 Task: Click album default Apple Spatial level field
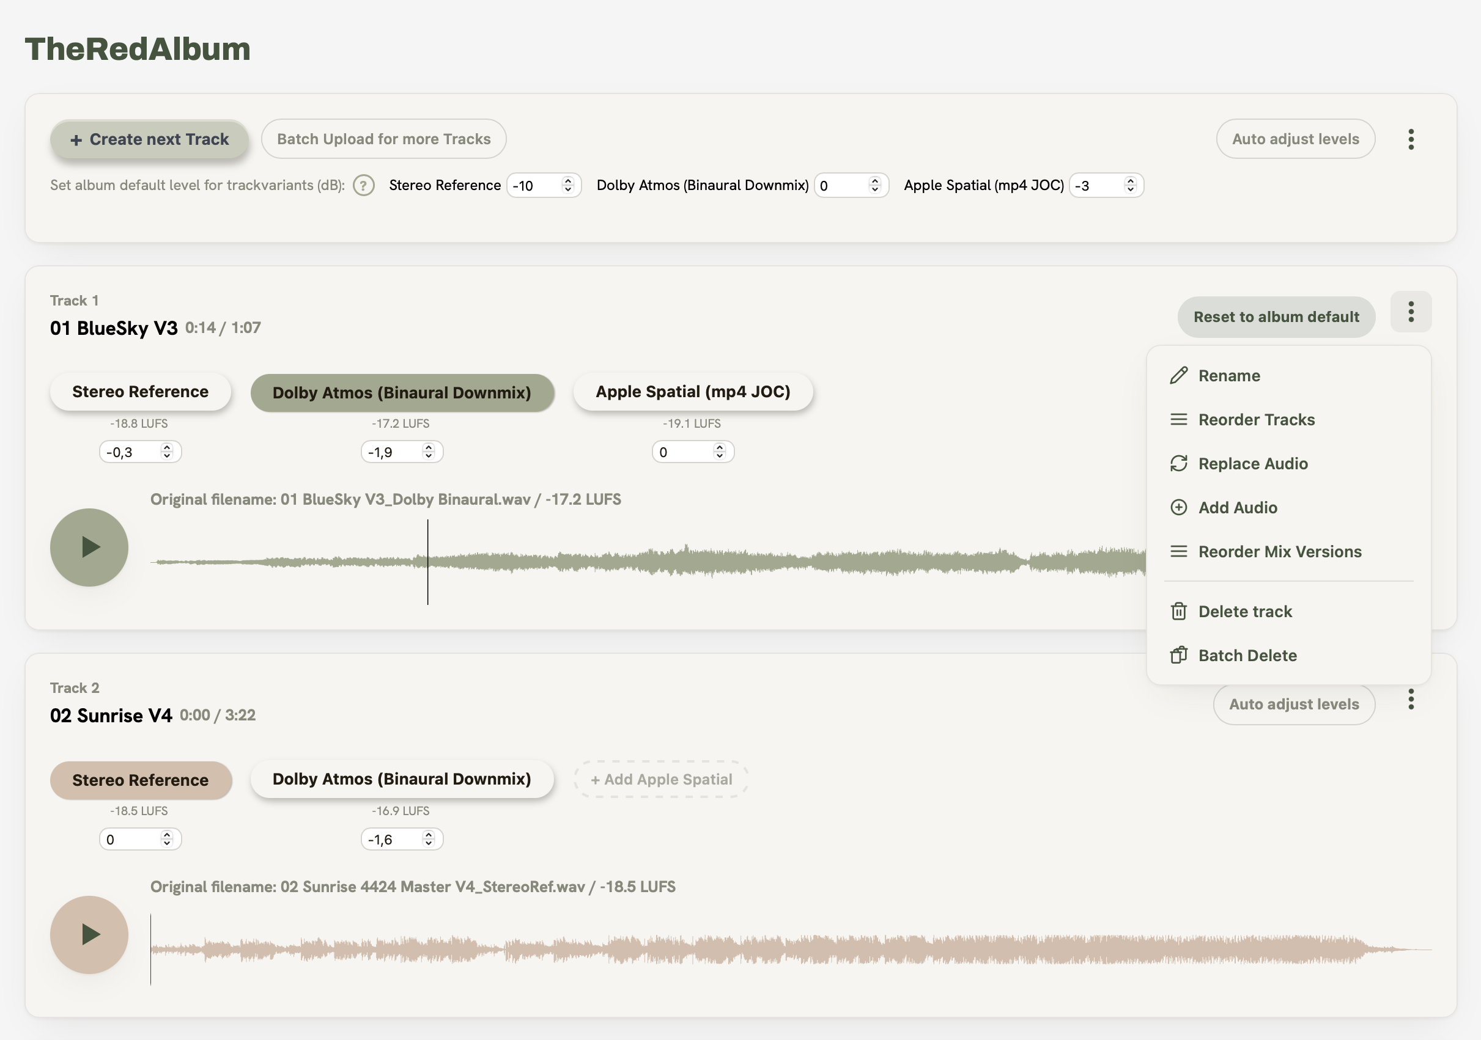point(1106,186)
